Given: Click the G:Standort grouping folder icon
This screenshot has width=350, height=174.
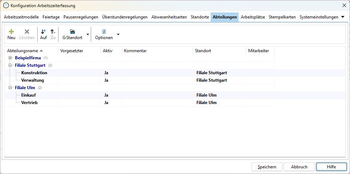Looking at the screenshot, I should 72,32.
